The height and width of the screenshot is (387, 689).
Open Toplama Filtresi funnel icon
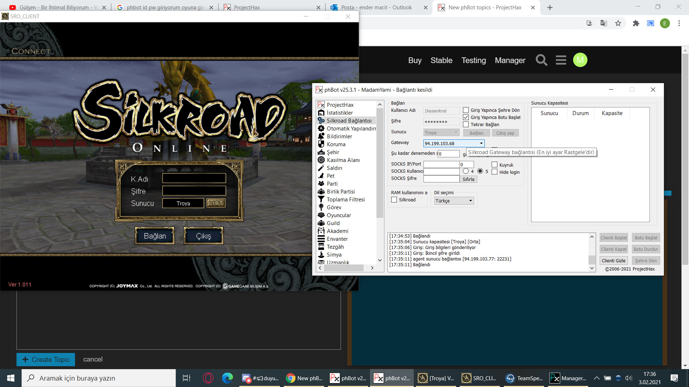pyautogui.click(x=321, y=200)
